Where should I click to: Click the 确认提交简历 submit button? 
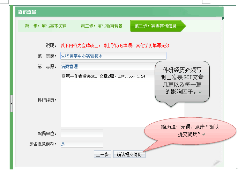(x=129, y=155)
